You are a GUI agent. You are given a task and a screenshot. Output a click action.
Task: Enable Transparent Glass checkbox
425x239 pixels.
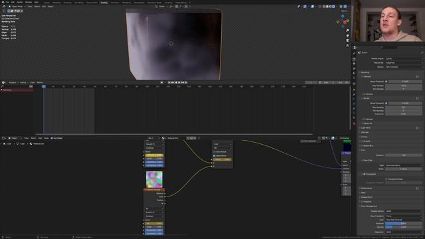(386, 179)
